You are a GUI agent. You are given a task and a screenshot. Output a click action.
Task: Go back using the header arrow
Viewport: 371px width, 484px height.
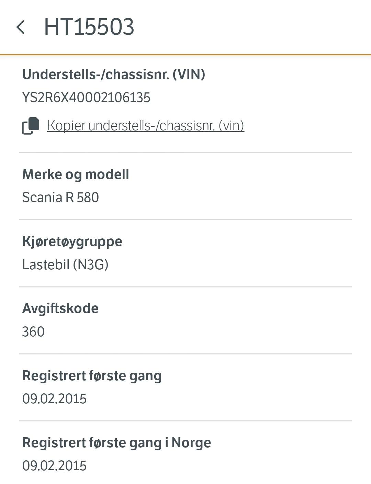point(21,27)
